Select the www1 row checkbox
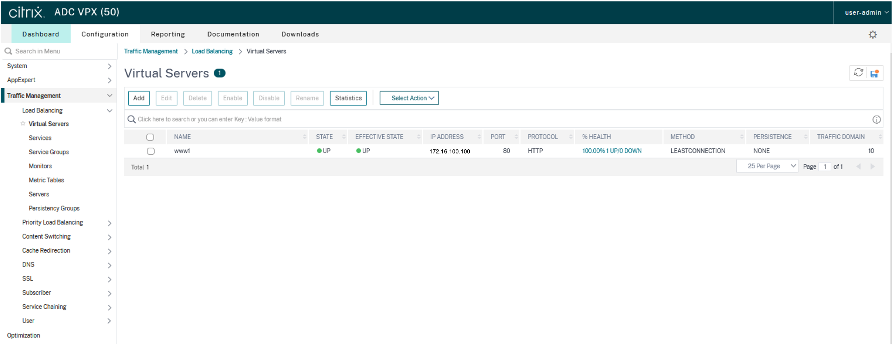This screenshot has height=345, width=892. point(151,151)
